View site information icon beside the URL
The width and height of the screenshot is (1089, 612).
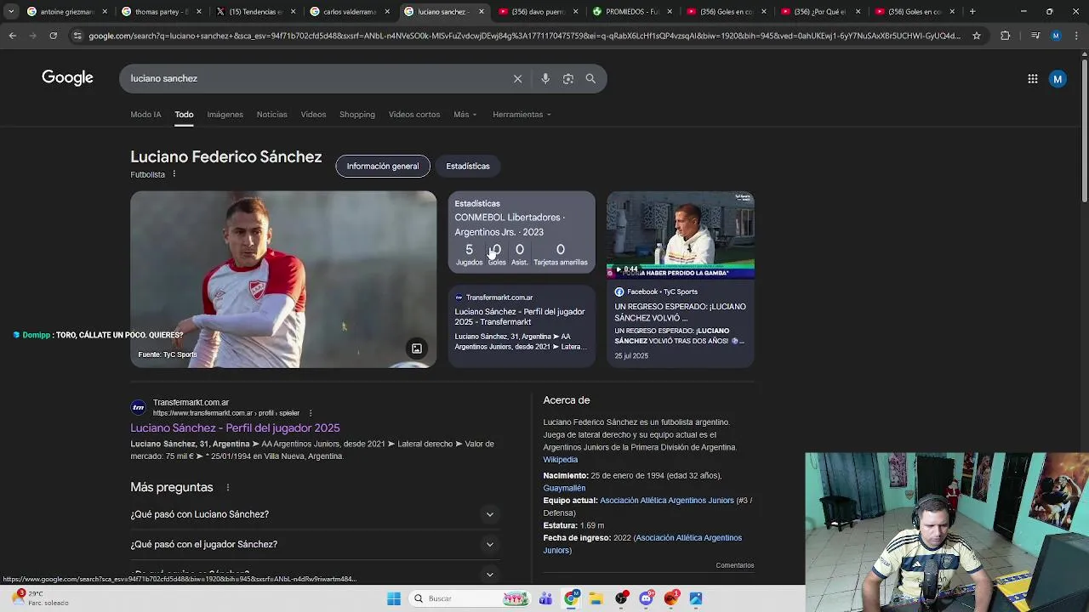pos(77,36)
